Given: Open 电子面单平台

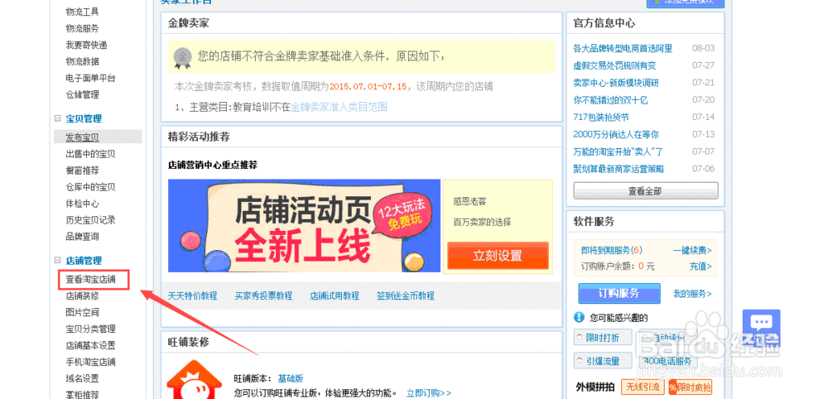Looking at the screenshot, I should pyautogui.click(x=90, y=78).
